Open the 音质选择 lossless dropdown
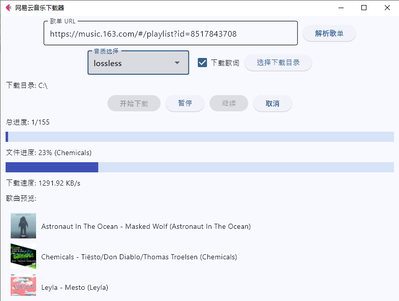 (x=138, y=63)
